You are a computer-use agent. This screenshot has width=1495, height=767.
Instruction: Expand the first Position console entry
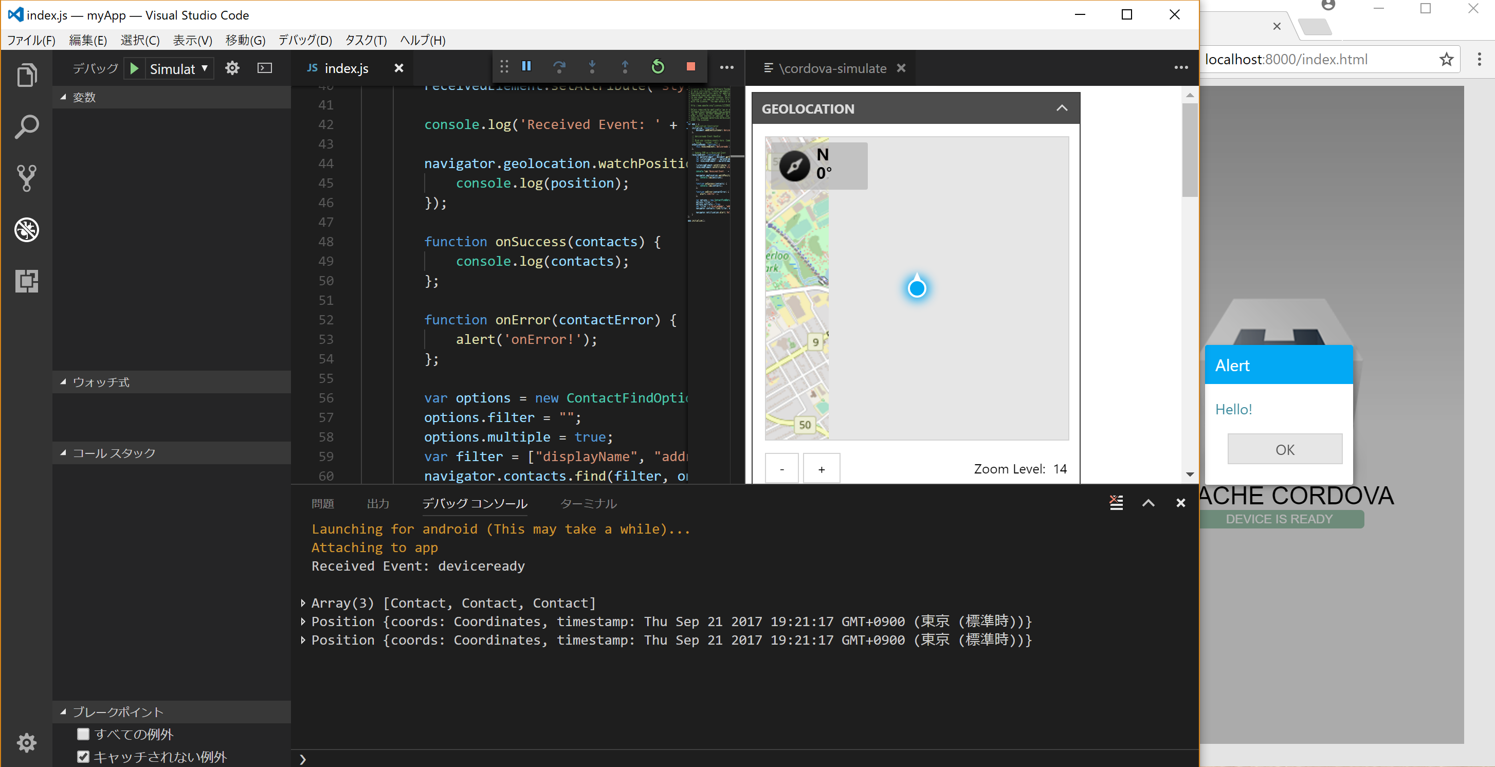[x=303, y=622]
